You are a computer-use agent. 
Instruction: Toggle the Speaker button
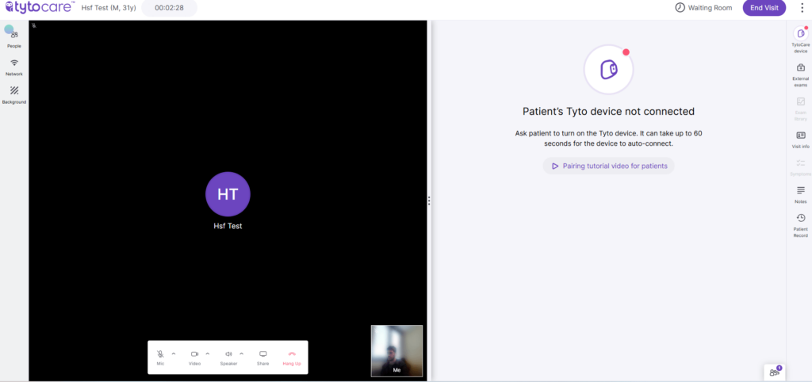[228, 355]
